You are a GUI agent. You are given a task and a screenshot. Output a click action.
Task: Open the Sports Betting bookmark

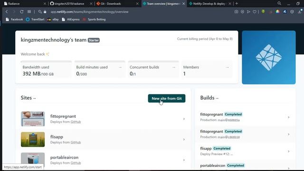94,19
